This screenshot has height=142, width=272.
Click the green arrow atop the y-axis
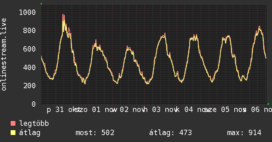point(41,4)
